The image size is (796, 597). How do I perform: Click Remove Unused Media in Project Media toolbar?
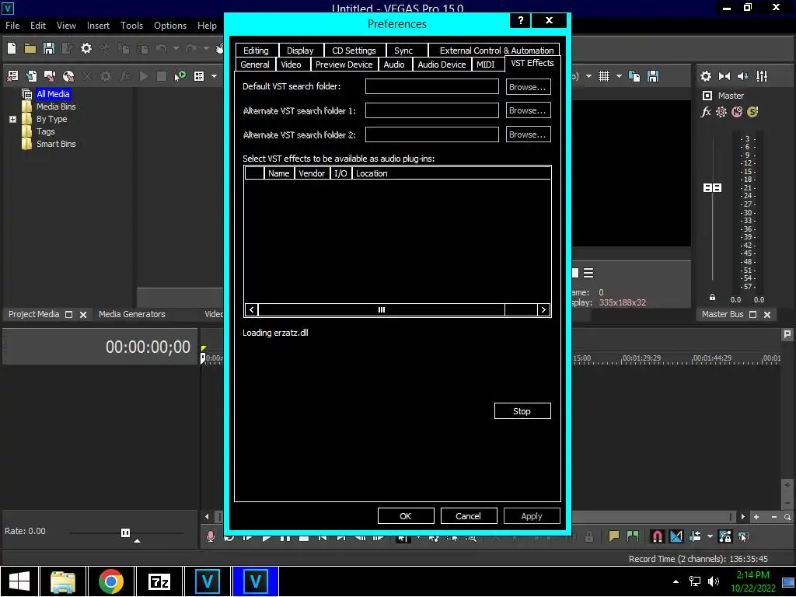pyautogui.click(x=12, y=76)
